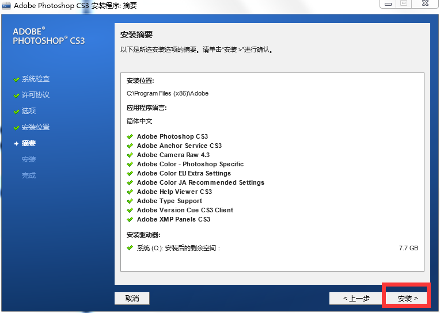Select the 许可协议 step in sidebar
Image resolution: width=440 pixels, height=313 pixels.
point(36,95)
